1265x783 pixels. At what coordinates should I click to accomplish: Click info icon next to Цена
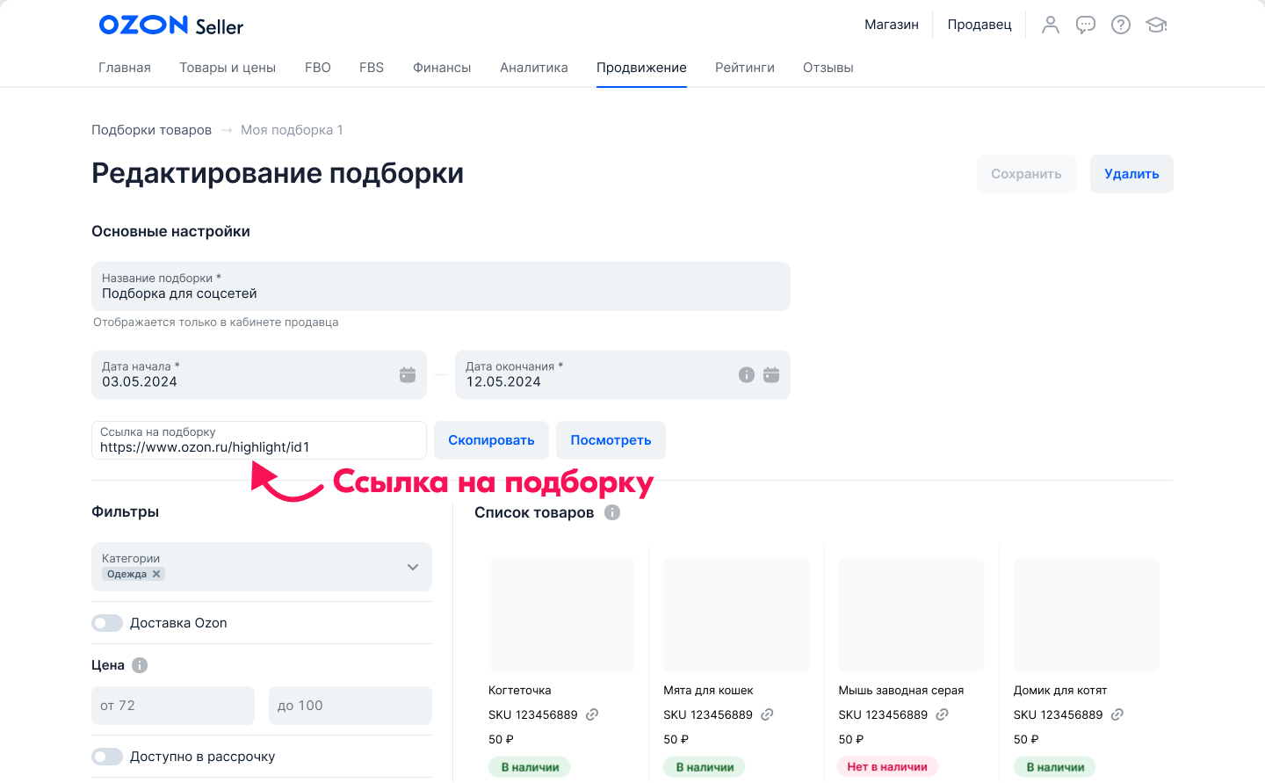[x=140, y=665]
